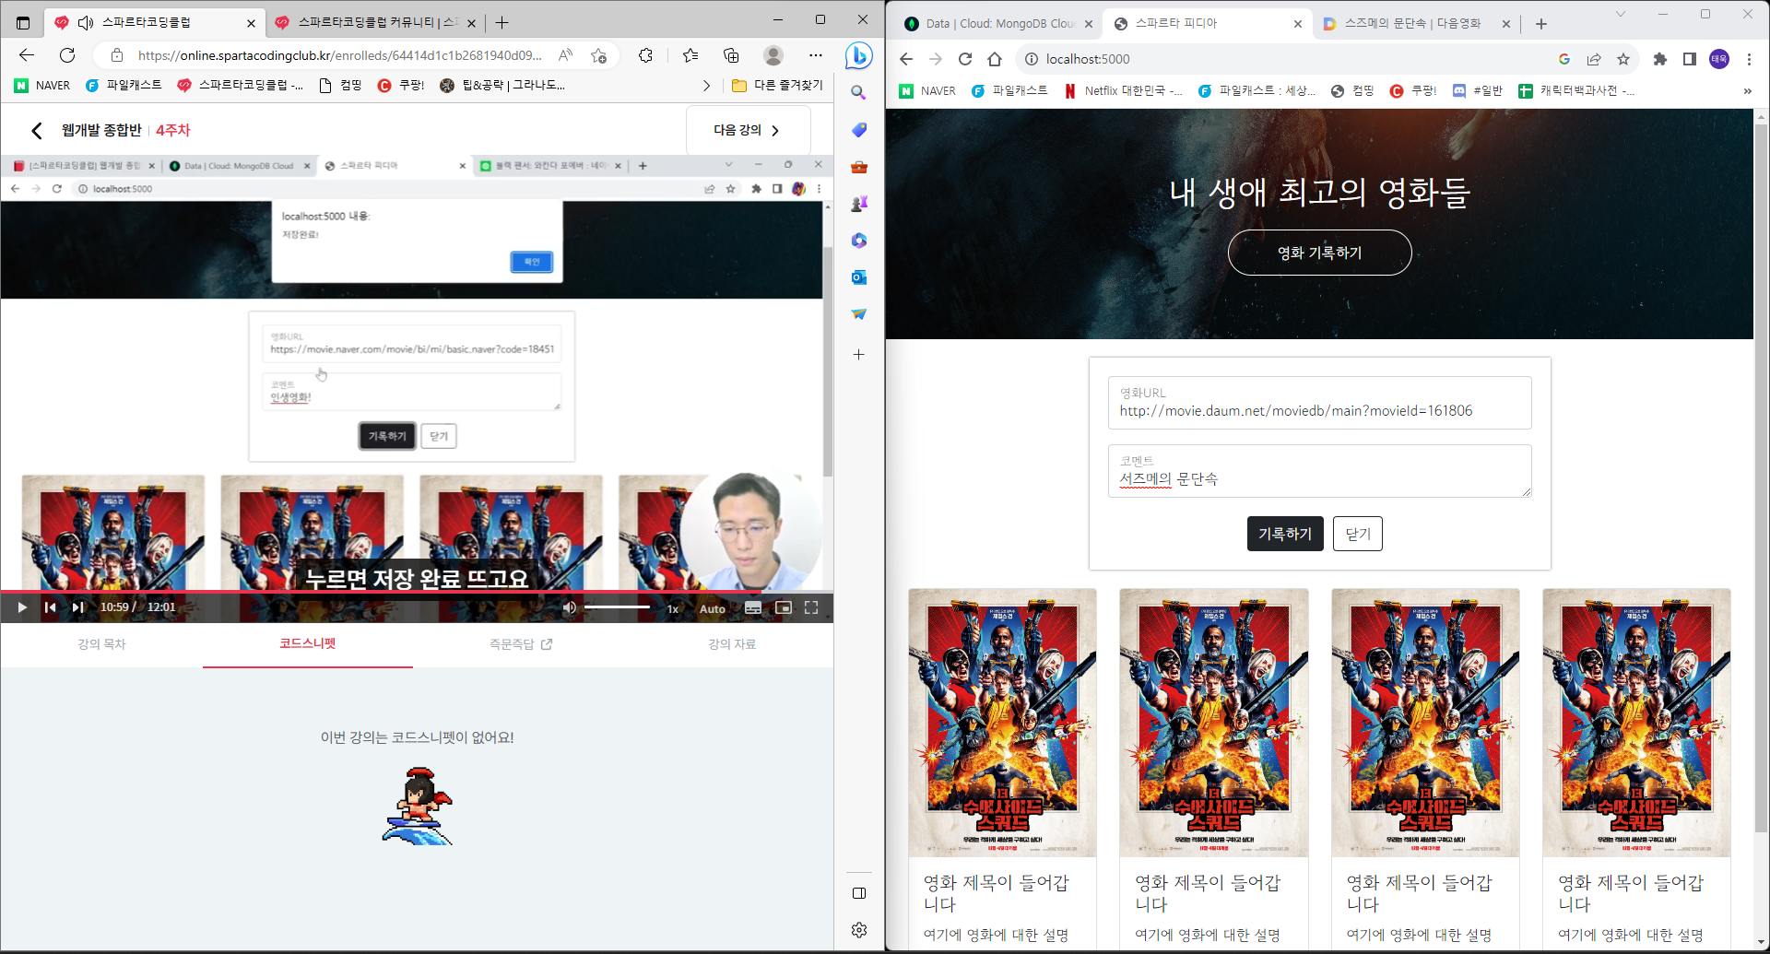Screen dimensions: 1770x954
Task: Click 기록하기 button in Chrome form
Action: pos(1285,534)
